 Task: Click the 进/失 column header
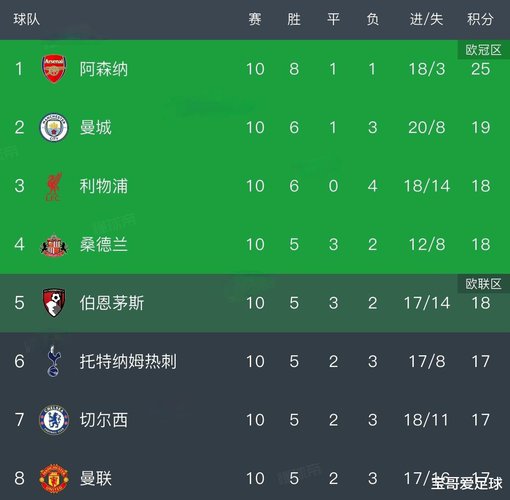coord(426,19)
